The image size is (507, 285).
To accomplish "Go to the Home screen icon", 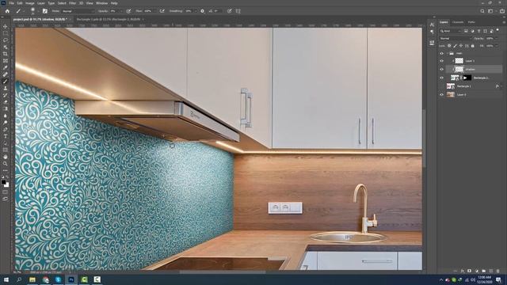I will (7, 11).
